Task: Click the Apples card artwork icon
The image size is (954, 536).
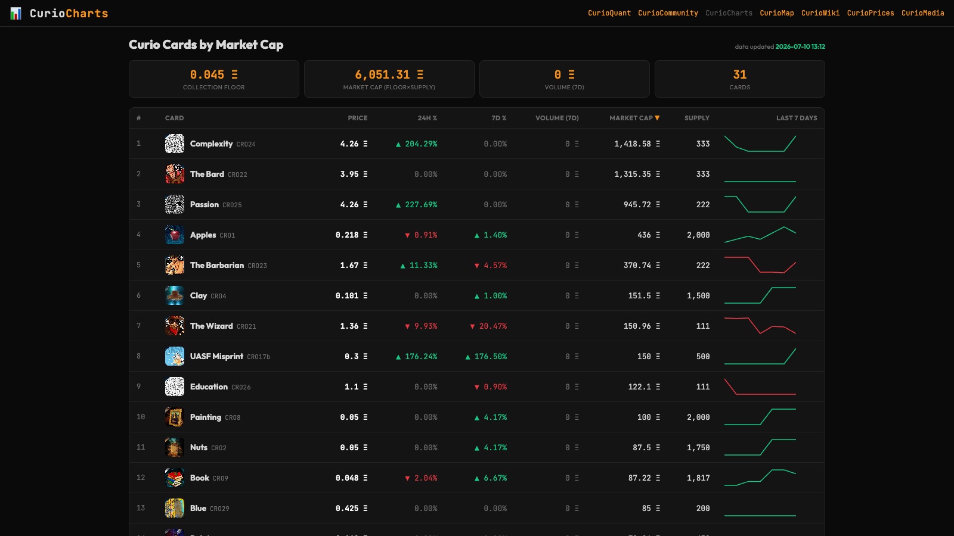Action: coord(175,235)
